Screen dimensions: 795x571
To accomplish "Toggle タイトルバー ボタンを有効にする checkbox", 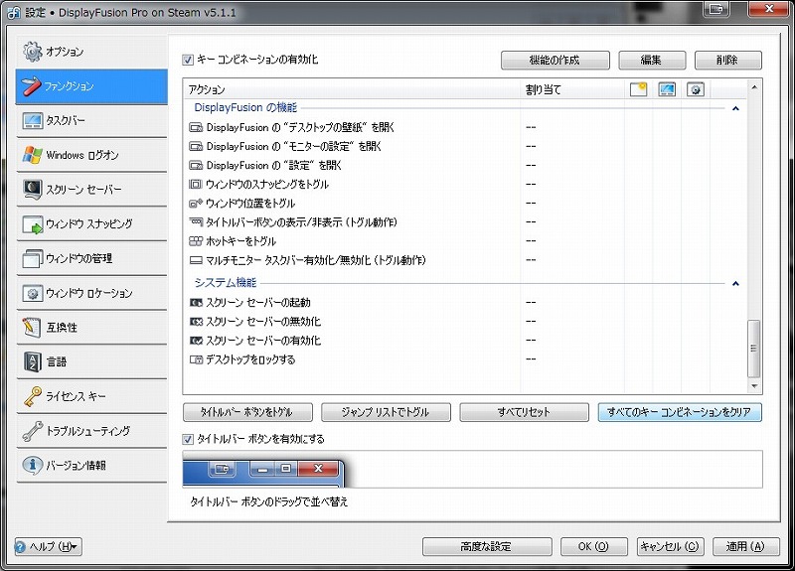I will [188, 439].
